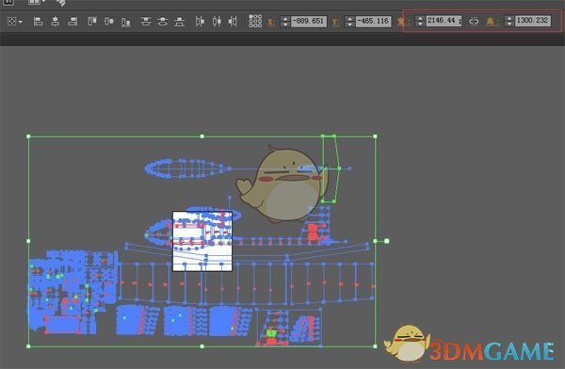The image size is (565, 369).
Task: Click the width stepper arrows
Action: pyautogui.click(x=419, y=21)
